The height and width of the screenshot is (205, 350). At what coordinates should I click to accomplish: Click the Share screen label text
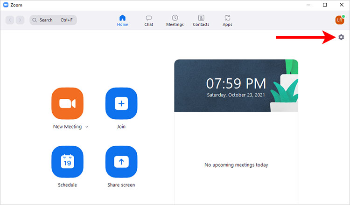pos(121,185)
